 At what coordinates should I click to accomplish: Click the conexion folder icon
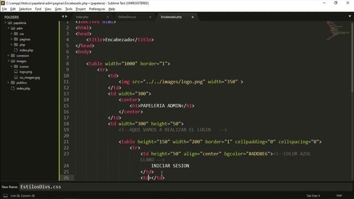coord(13,55)
